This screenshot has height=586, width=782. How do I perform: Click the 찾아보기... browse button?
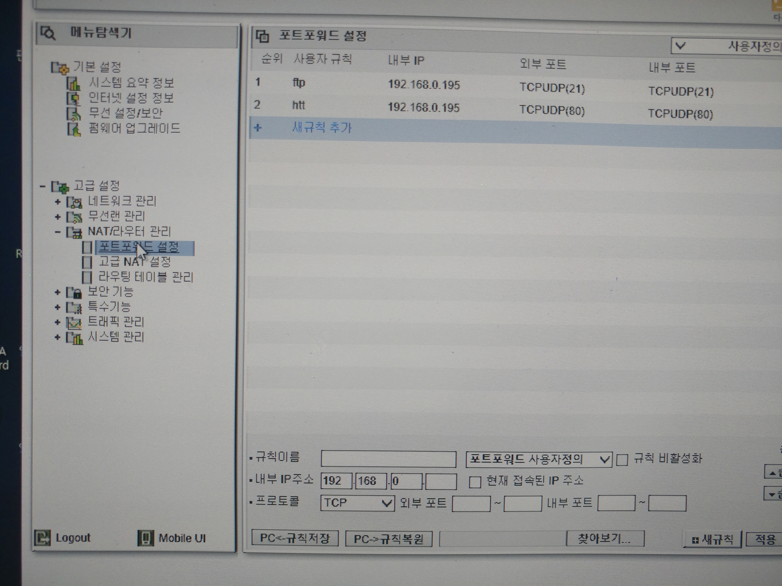coord(605,539)
